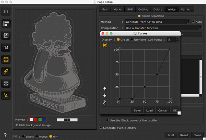
Task: Click the Reset button
Action: 184,135
